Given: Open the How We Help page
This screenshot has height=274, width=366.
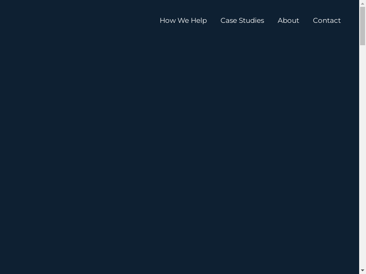Looking at the screenshot, I should [183, 21].
